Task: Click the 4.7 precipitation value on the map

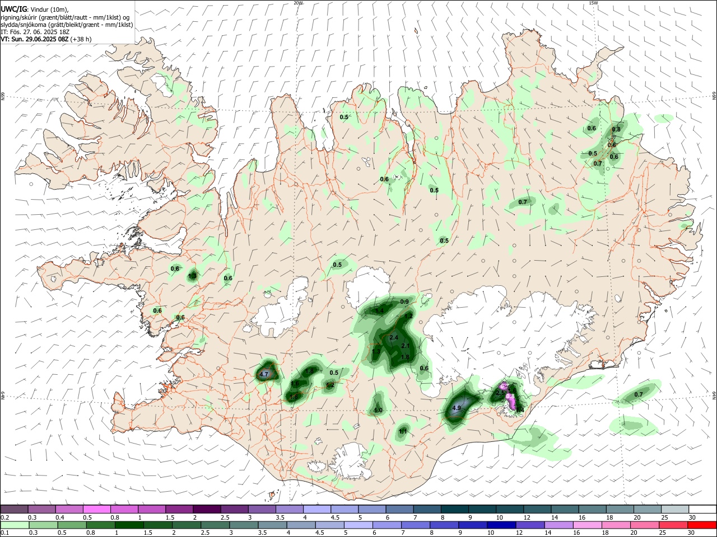Action: pos(264,374)
